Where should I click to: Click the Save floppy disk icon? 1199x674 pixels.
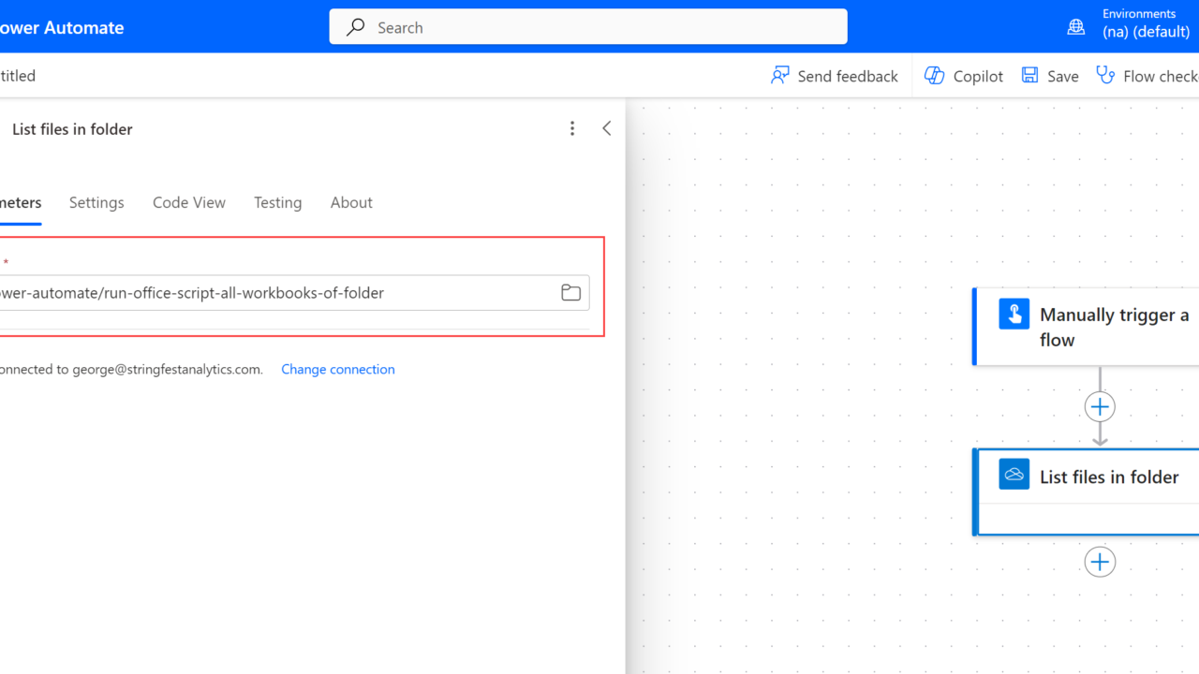(x=1029, y=76)
